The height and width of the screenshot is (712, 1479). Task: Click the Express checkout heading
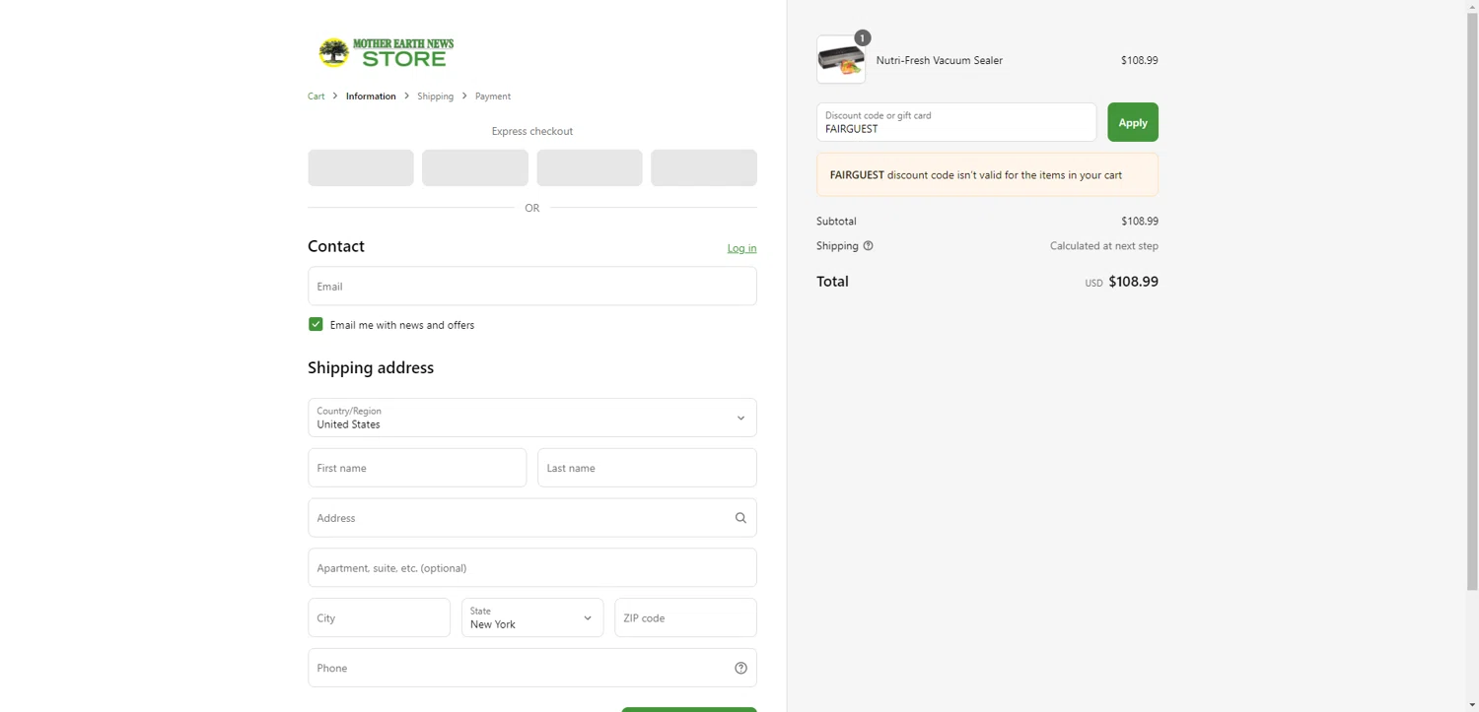(532, 131)
